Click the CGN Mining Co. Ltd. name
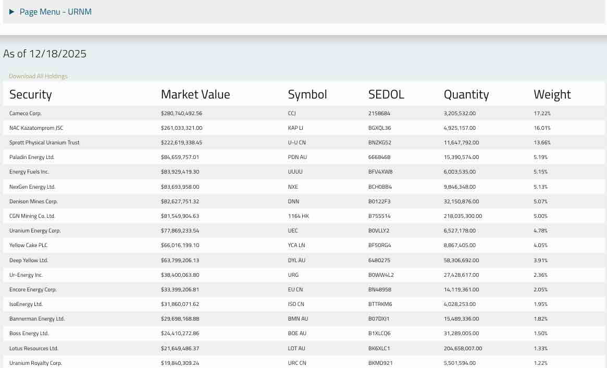Screen dimensions: 607x368 tap(32, 216)
